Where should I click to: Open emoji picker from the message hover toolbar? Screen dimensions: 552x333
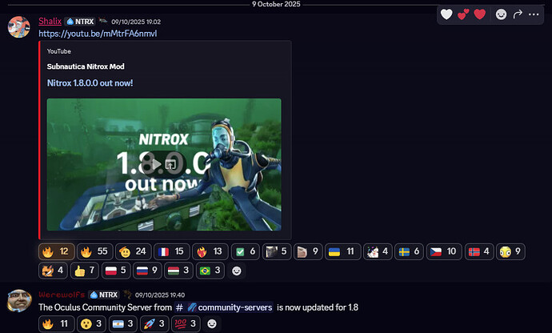coord(502,14)
